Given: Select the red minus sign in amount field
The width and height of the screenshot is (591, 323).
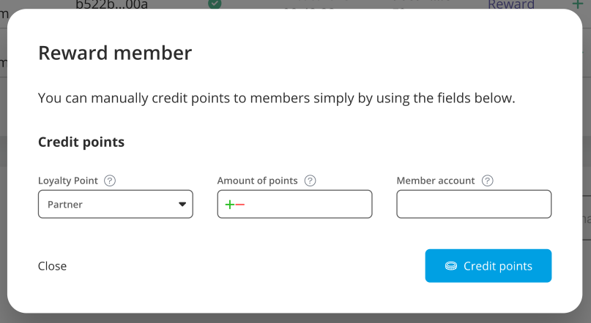Looking at the screenshot, I should (x=240, y=205).
